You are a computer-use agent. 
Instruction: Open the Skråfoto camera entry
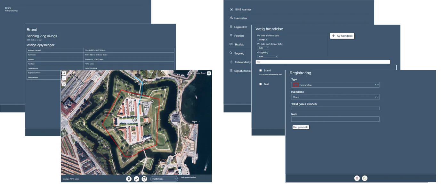237,44
